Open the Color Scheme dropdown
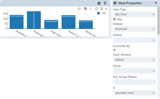The width and height of the screenshot is (160, 99). click(x=135, y=60)
